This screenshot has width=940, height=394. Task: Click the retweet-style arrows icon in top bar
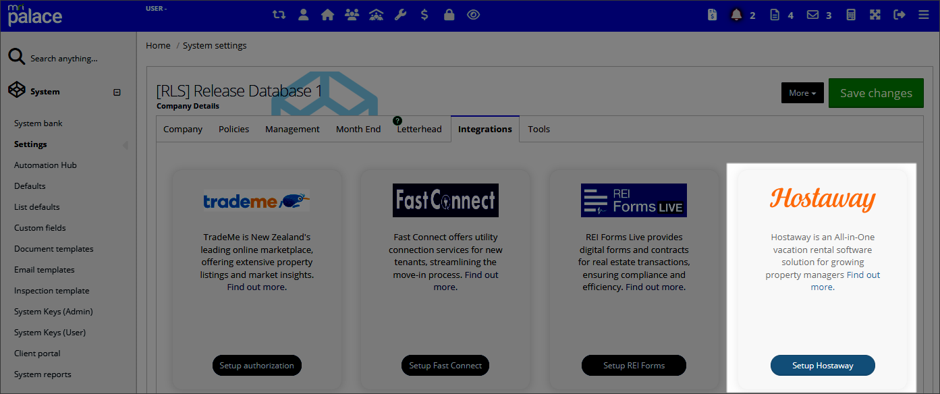(x=279, y=14)
